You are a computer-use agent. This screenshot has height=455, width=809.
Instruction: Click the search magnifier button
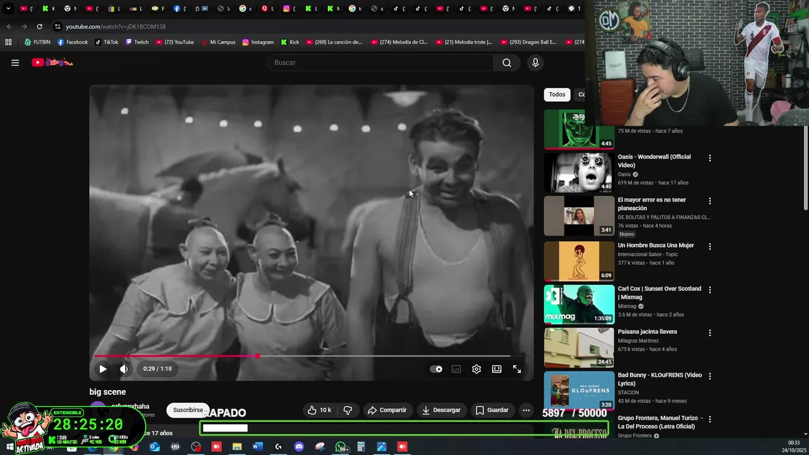coord(507,63)
